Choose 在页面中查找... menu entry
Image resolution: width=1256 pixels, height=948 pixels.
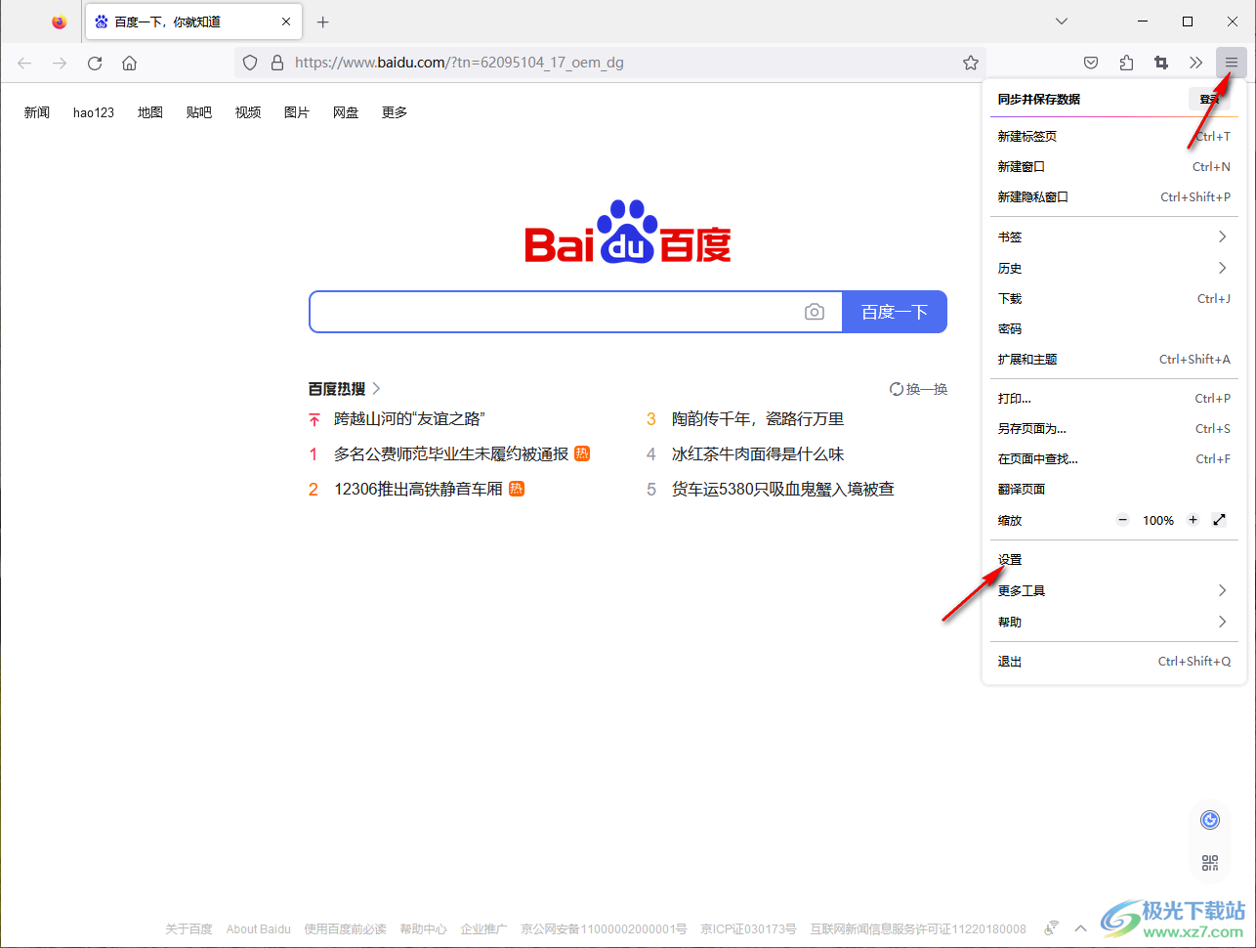click(x=1114, y=459)
